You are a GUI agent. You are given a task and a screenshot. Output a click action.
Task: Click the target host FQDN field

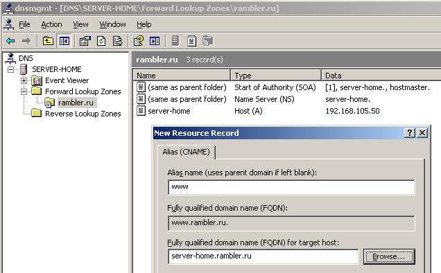tap(263, 256)
